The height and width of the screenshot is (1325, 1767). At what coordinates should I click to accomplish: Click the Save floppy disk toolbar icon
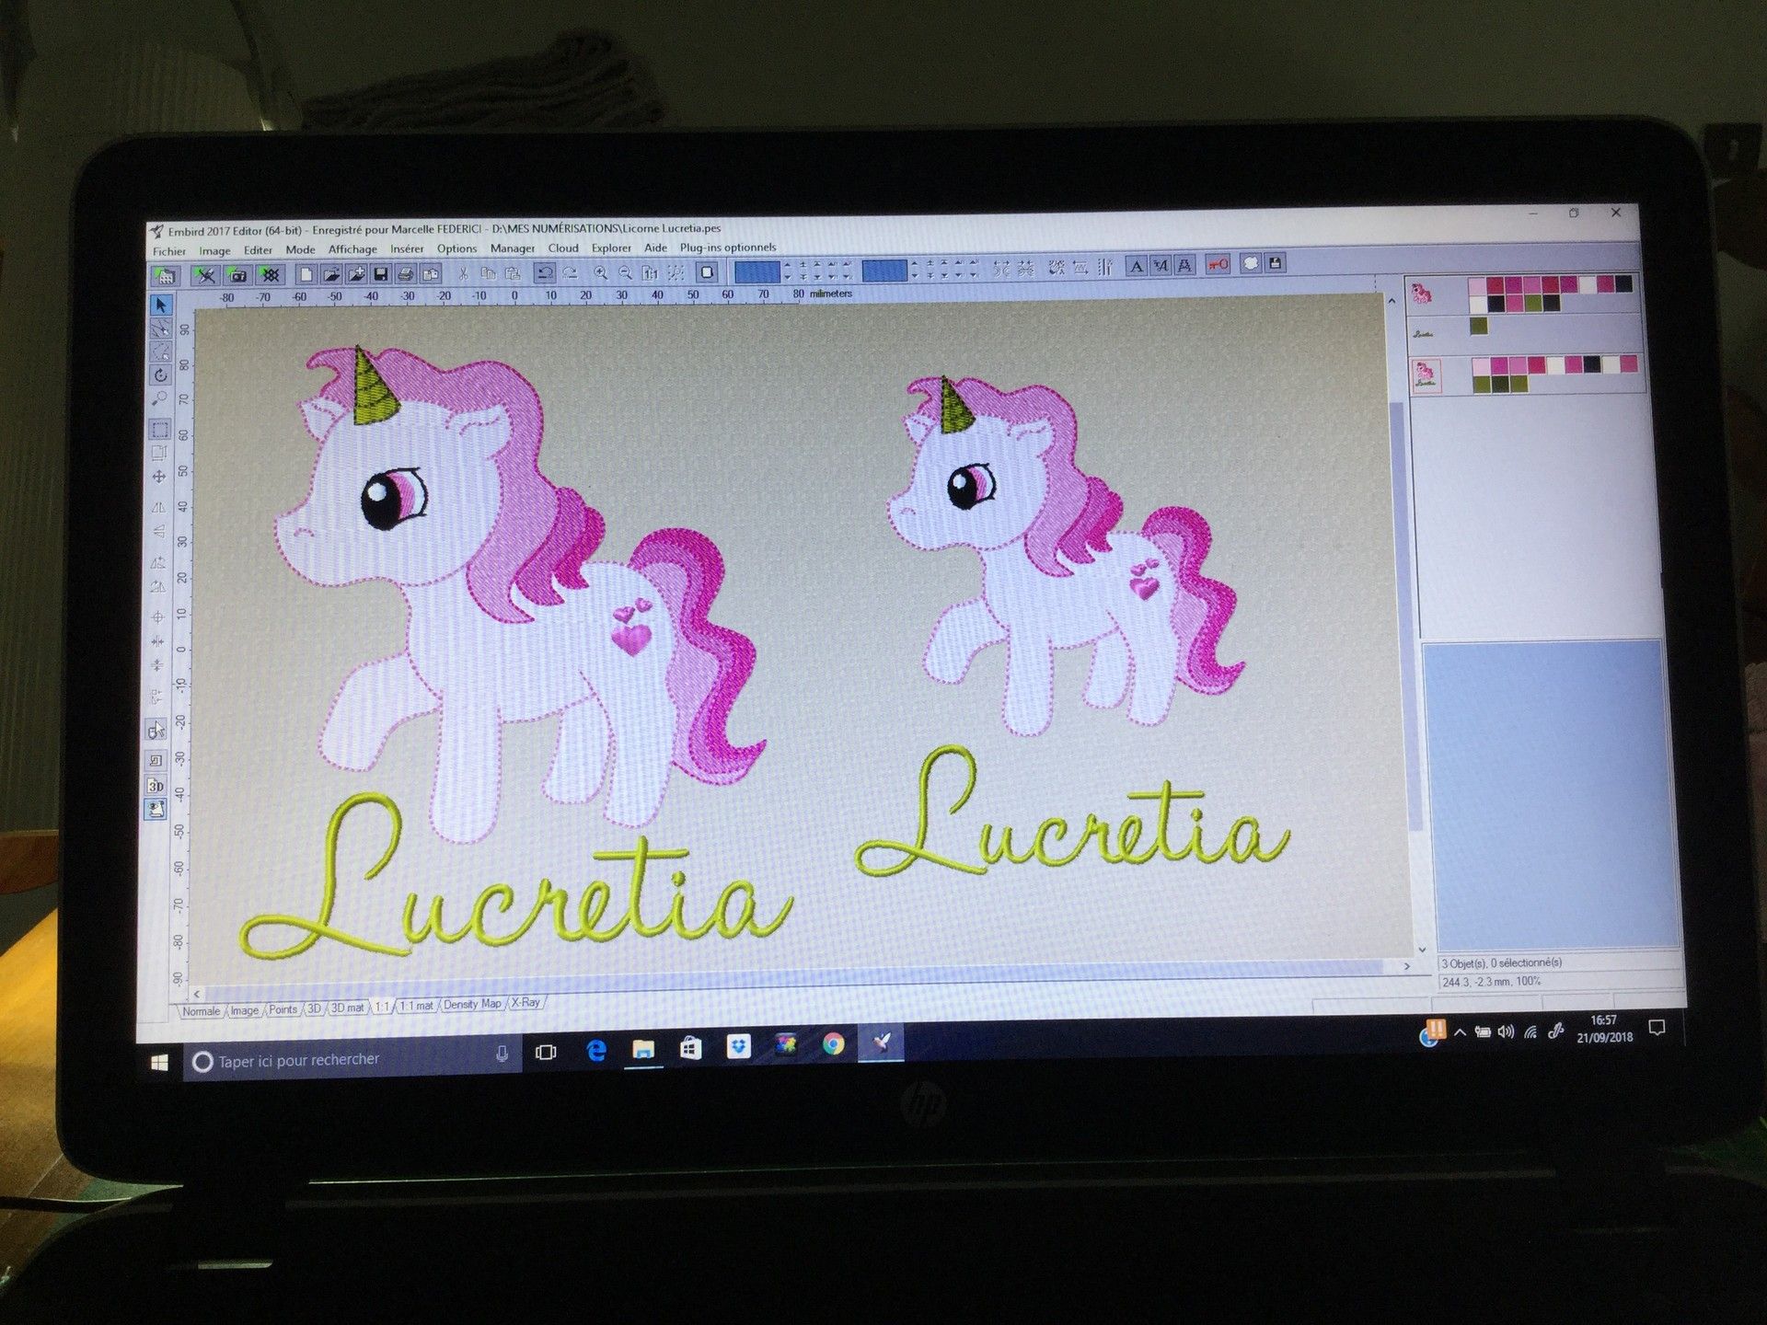pos(380,273)
